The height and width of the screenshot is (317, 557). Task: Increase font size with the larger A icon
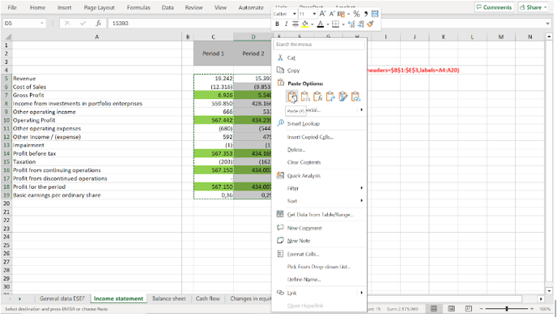coord(322,14)
